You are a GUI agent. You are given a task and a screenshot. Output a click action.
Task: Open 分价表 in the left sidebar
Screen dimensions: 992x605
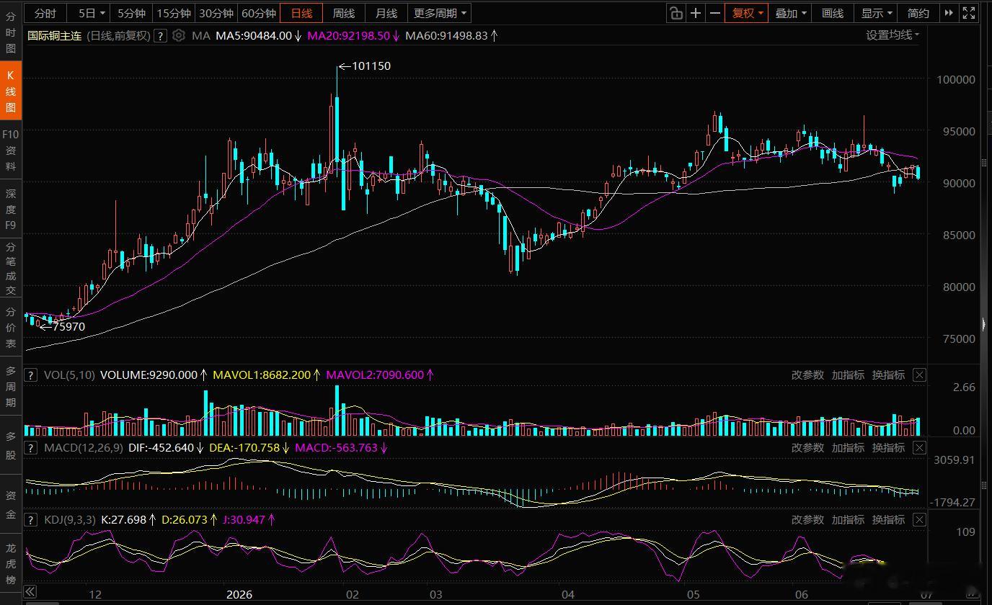[x=11, y=327]
